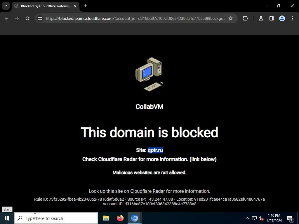
Task: Expand the tab search dropdown arrow
Action: click(6, 6)
